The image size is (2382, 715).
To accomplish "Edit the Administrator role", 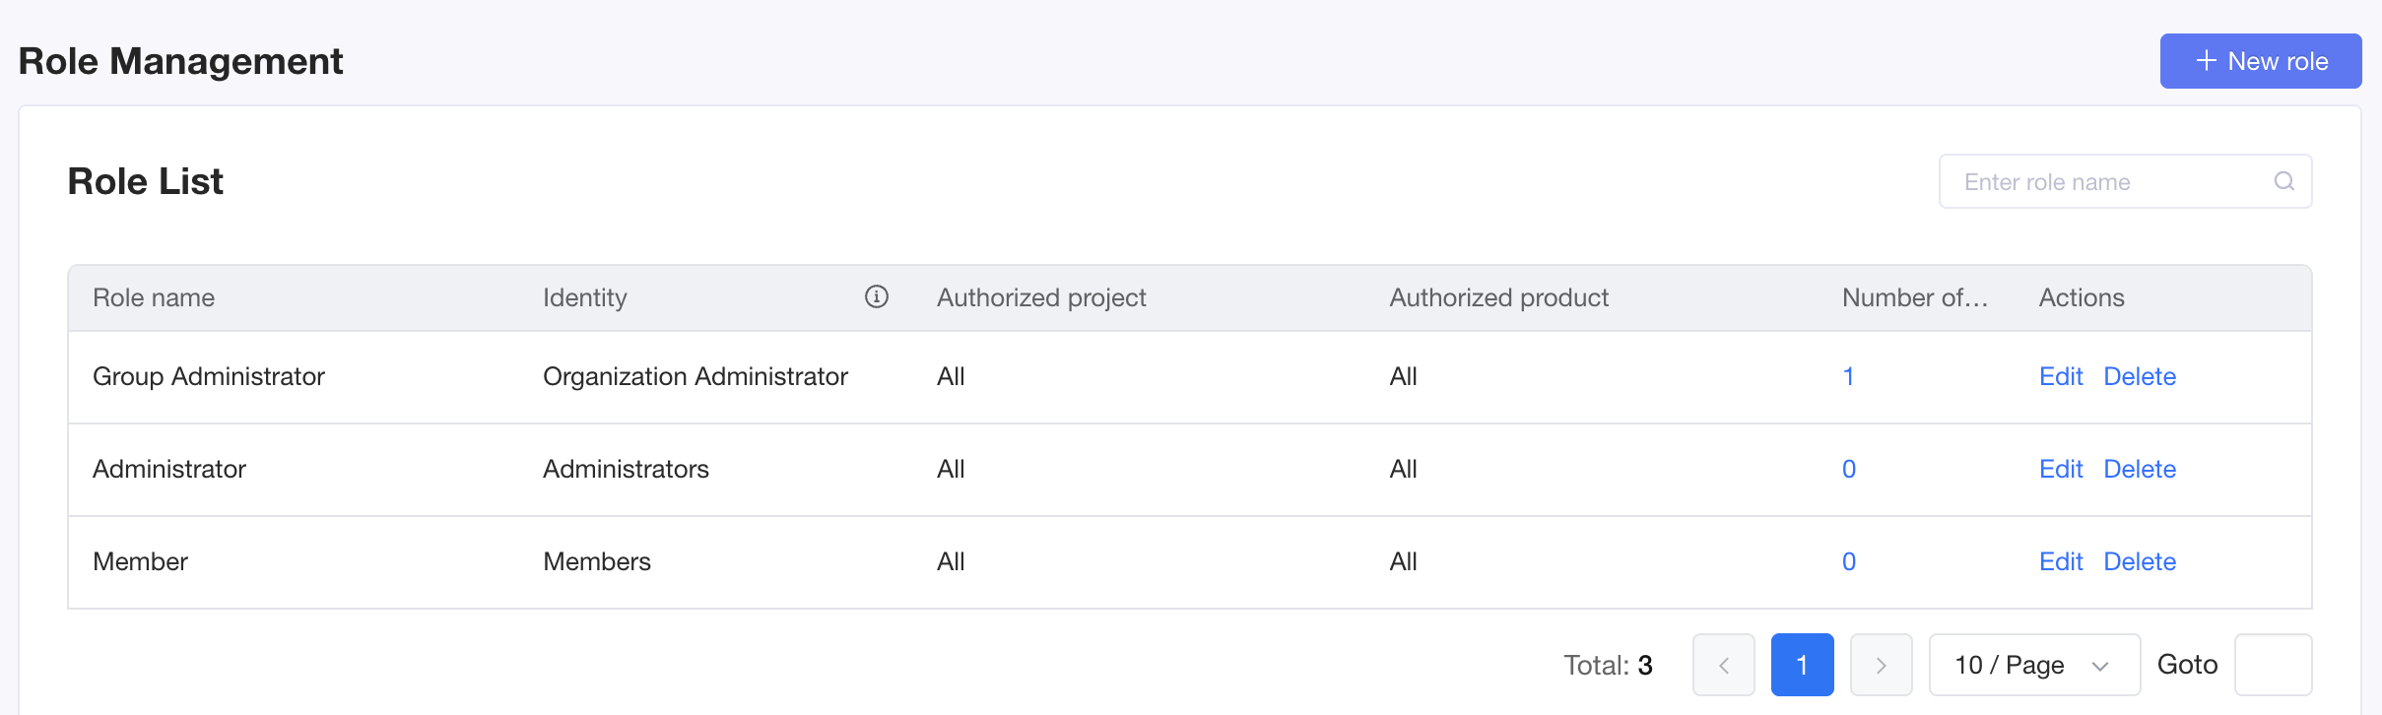I will [2061, 469].
